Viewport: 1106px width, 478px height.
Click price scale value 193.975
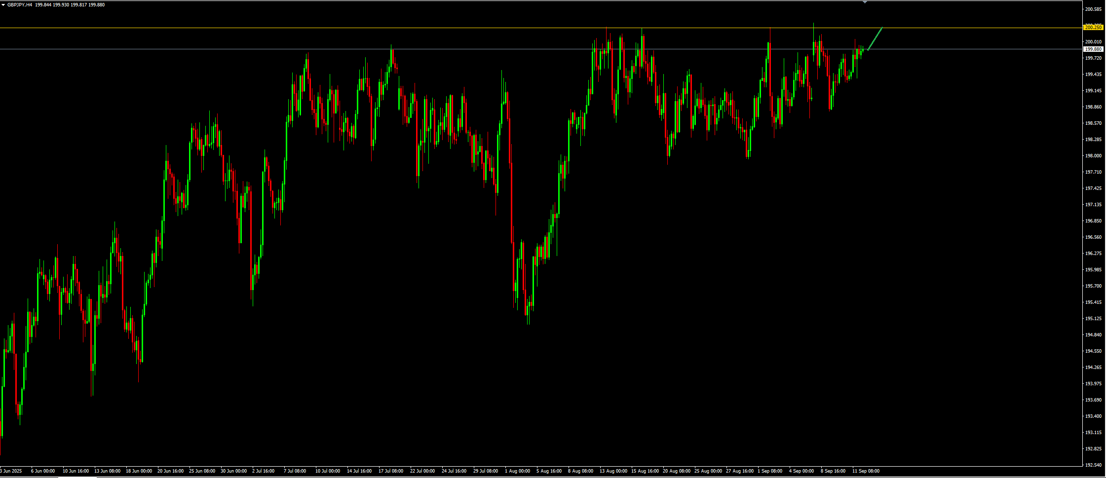(x=1093, y=384)
